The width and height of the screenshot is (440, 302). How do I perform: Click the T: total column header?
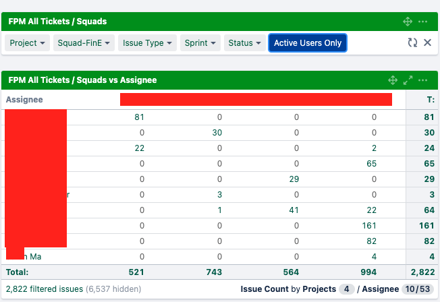pyautogui.click(x=431, y=100)
